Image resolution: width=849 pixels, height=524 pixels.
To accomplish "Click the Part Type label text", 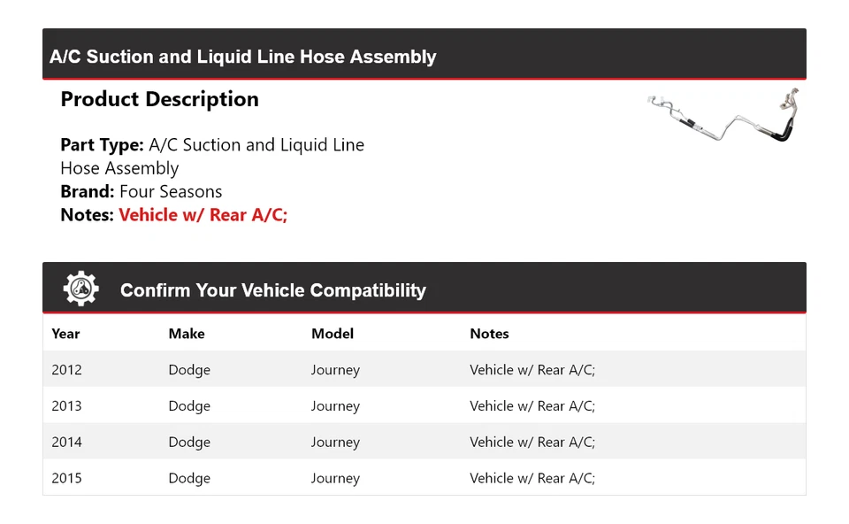I will [102, 145].
